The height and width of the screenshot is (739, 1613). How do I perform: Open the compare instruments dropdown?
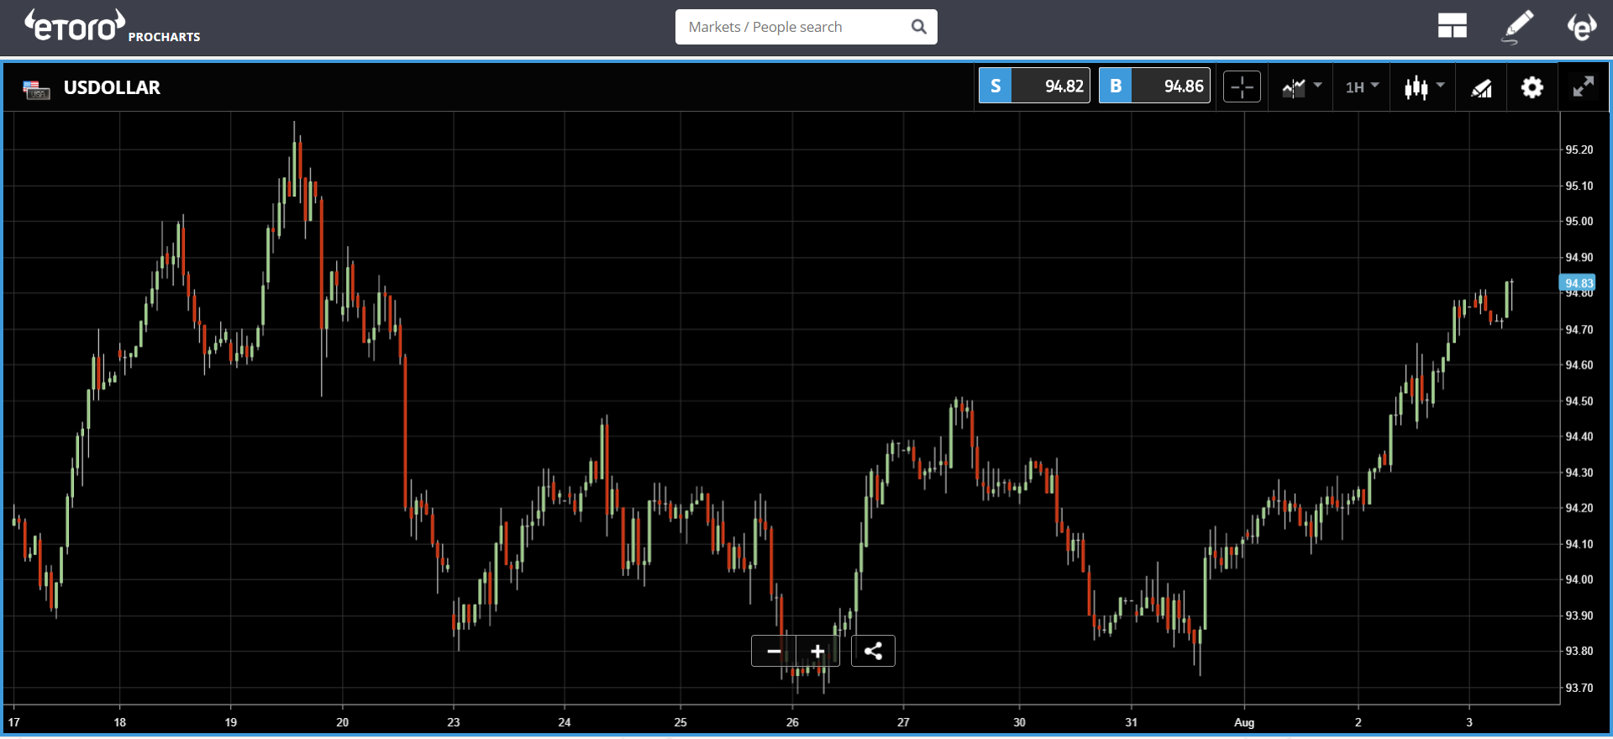1301,86
